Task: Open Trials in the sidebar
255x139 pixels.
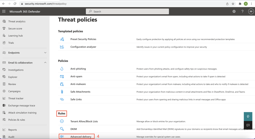Action: pos(11,43)
